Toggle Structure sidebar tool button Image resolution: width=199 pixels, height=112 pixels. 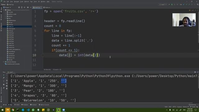[1, 90]
